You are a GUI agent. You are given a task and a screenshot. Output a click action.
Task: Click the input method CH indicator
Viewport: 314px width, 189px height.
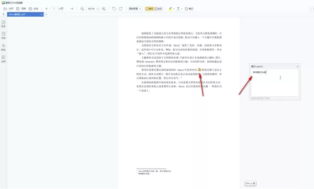250,183
